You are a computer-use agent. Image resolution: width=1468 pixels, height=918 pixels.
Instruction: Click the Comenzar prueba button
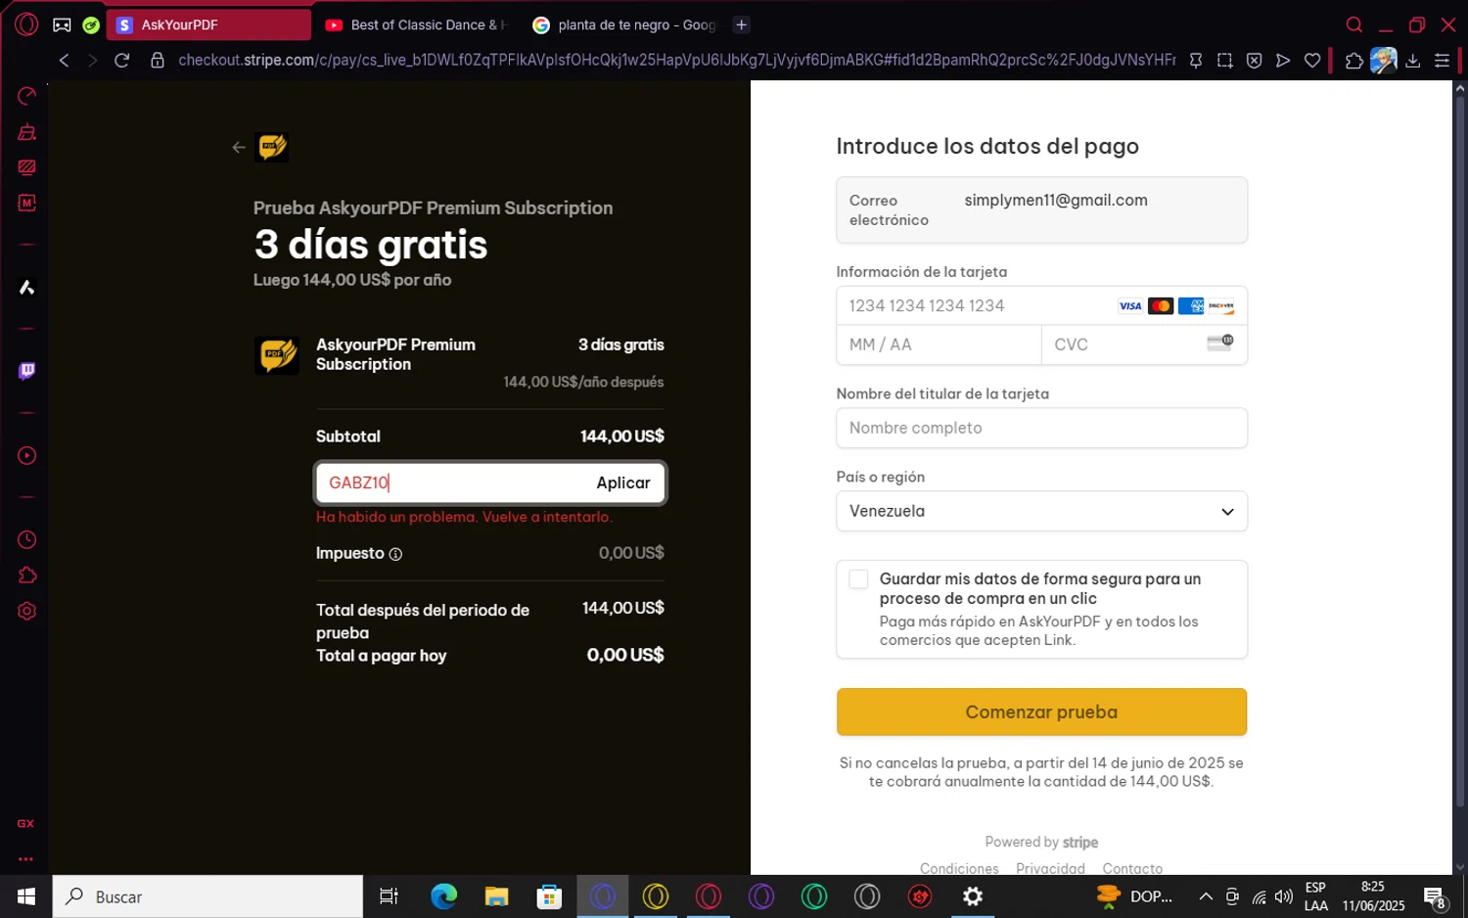pyautogui.click(x=1041, y=712)
